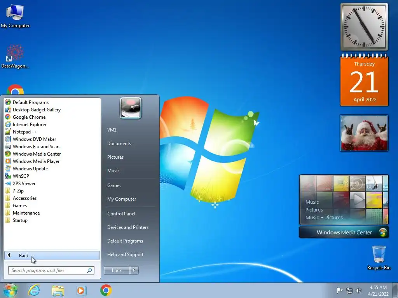Click the Action Center flag tray icon
398x298 pixels.
340,290
